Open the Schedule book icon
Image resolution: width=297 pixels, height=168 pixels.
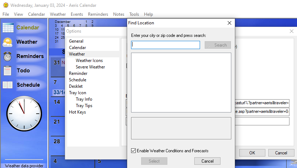click(8, 85)
